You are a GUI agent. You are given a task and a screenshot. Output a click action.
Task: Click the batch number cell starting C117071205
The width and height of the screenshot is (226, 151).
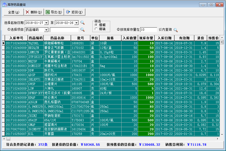pos(81,111)
